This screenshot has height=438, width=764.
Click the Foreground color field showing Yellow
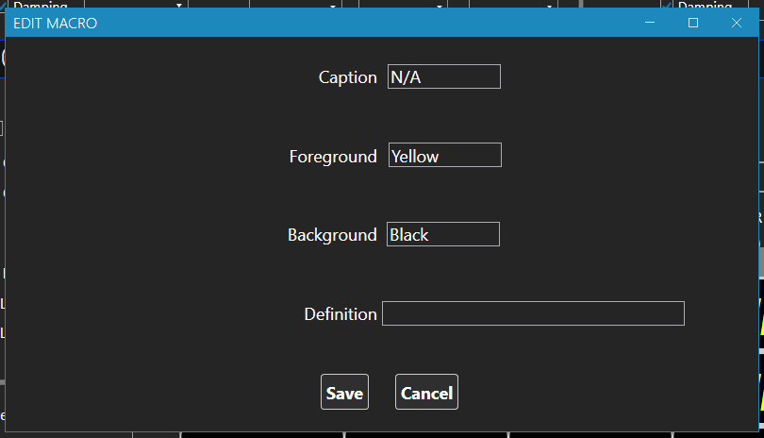click(445, 155)
